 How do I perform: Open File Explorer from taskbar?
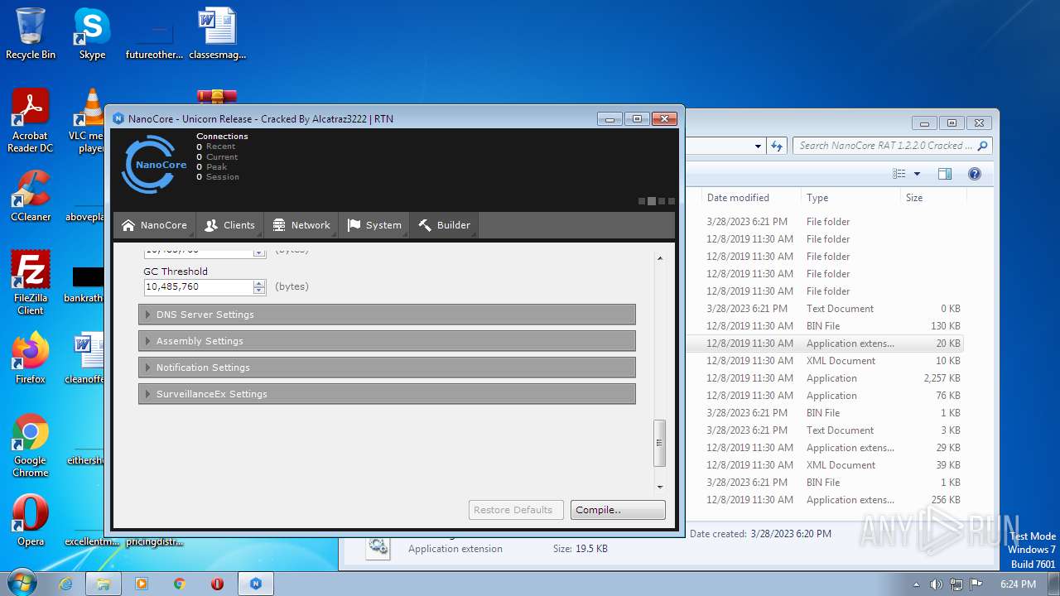[104, 584]
